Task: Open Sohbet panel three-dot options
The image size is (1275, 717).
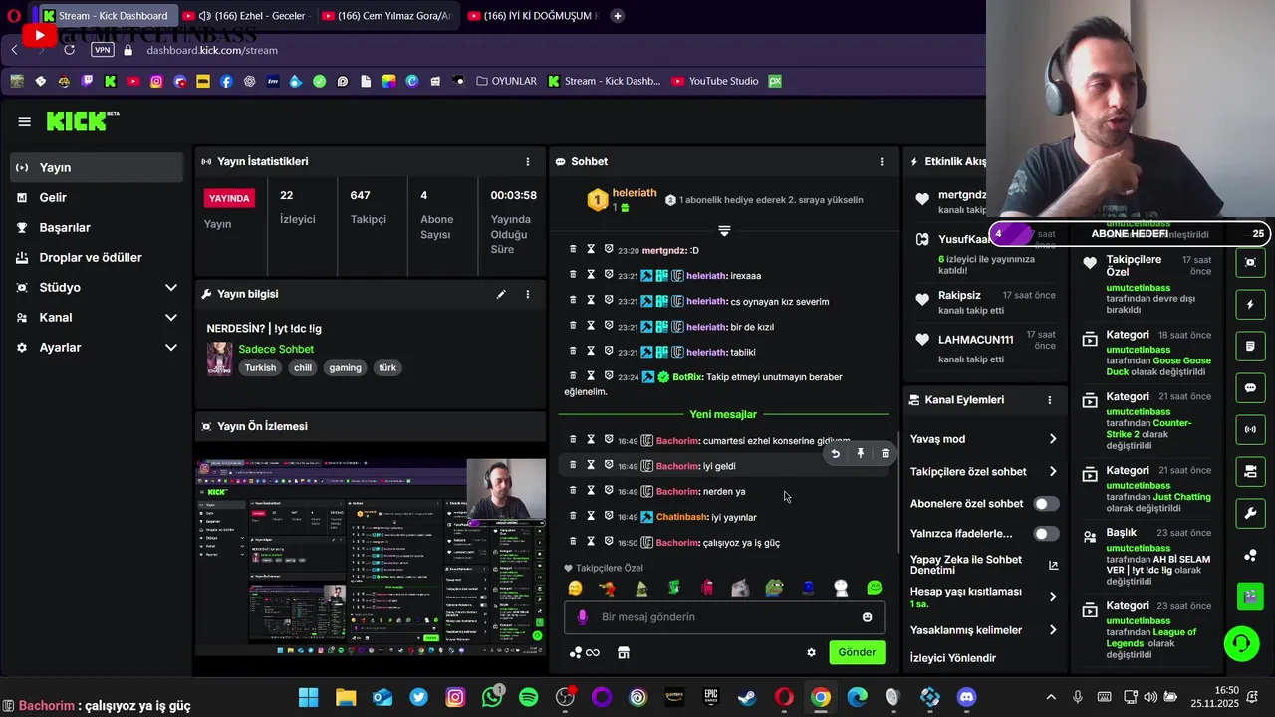Action: [x=881, y=161]
